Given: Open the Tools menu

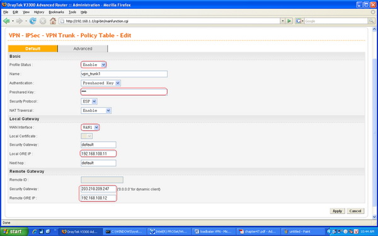Looking at the screenshot, I should 72,12.
